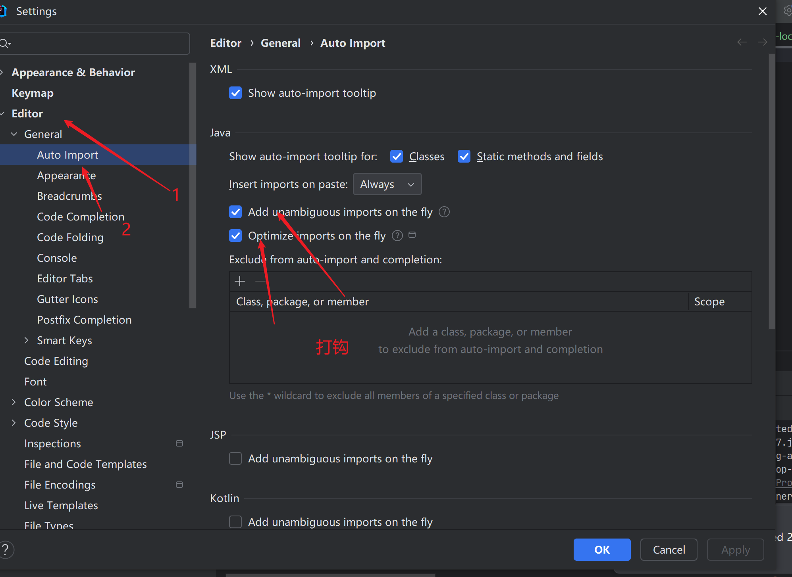The width and height of the screenshot is (792, 577).
Task: Click the back navigation arrow icon
Action: click(x=742, y=42)
